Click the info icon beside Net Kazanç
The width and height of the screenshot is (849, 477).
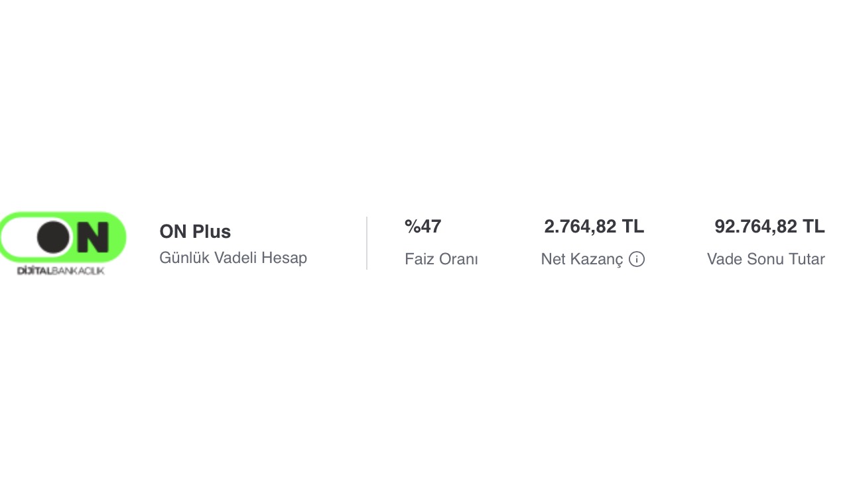point(637,259)
